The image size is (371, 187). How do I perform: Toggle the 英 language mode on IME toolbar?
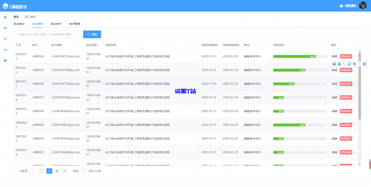click(339, 64)
